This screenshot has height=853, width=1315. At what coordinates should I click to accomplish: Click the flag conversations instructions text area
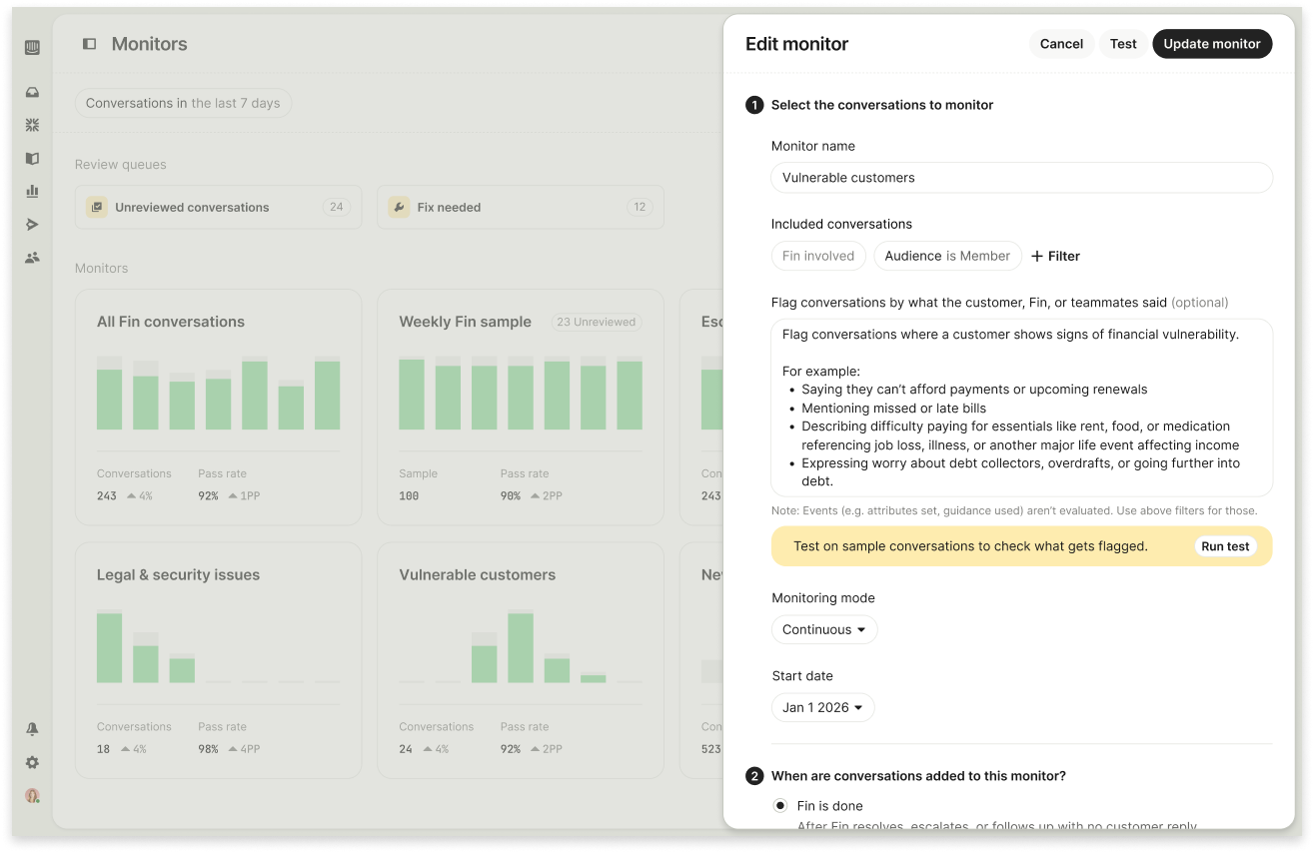[1021, 408]
